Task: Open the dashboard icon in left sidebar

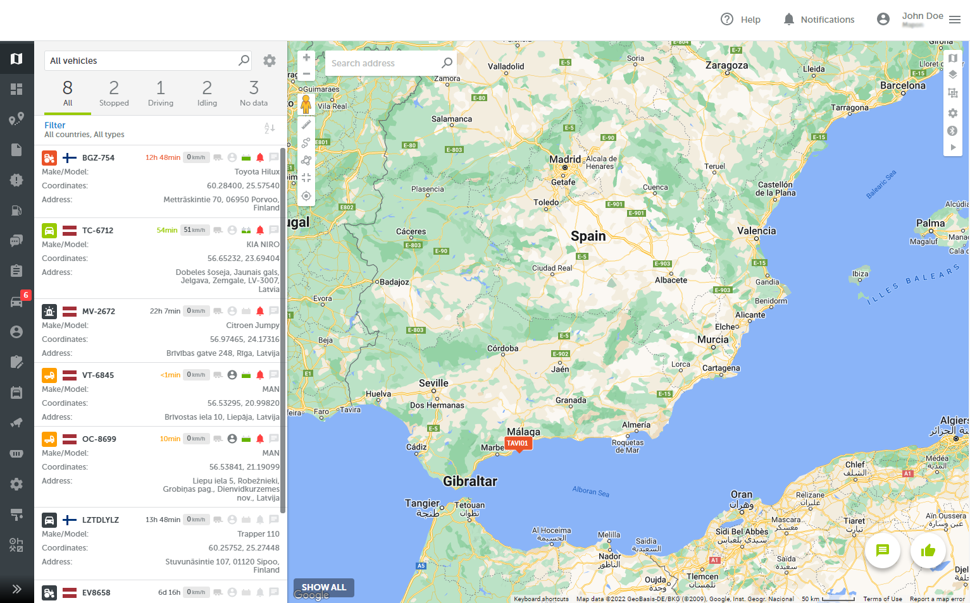Action: click(16, 89)
